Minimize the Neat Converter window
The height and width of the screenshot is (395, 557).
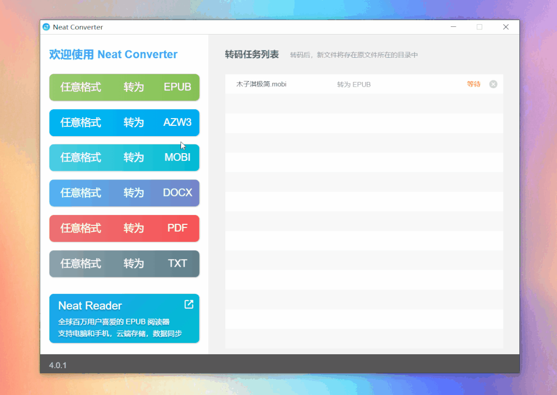pyautogui.click(x=453, y=27)
